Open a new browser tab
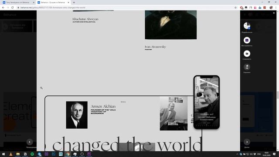This screenshot has height=157, width=279. click(74, 3)
